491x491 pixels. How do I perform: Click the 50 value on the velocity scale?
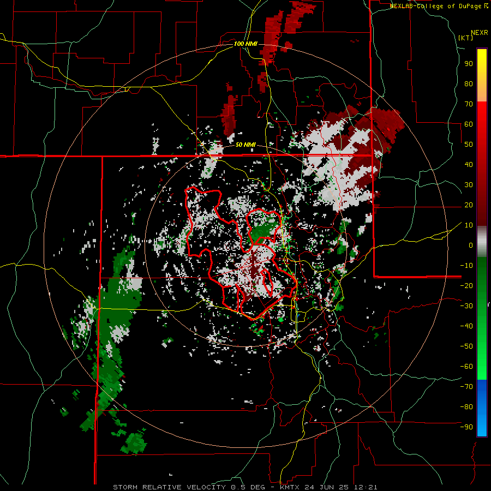pos(469,145)
